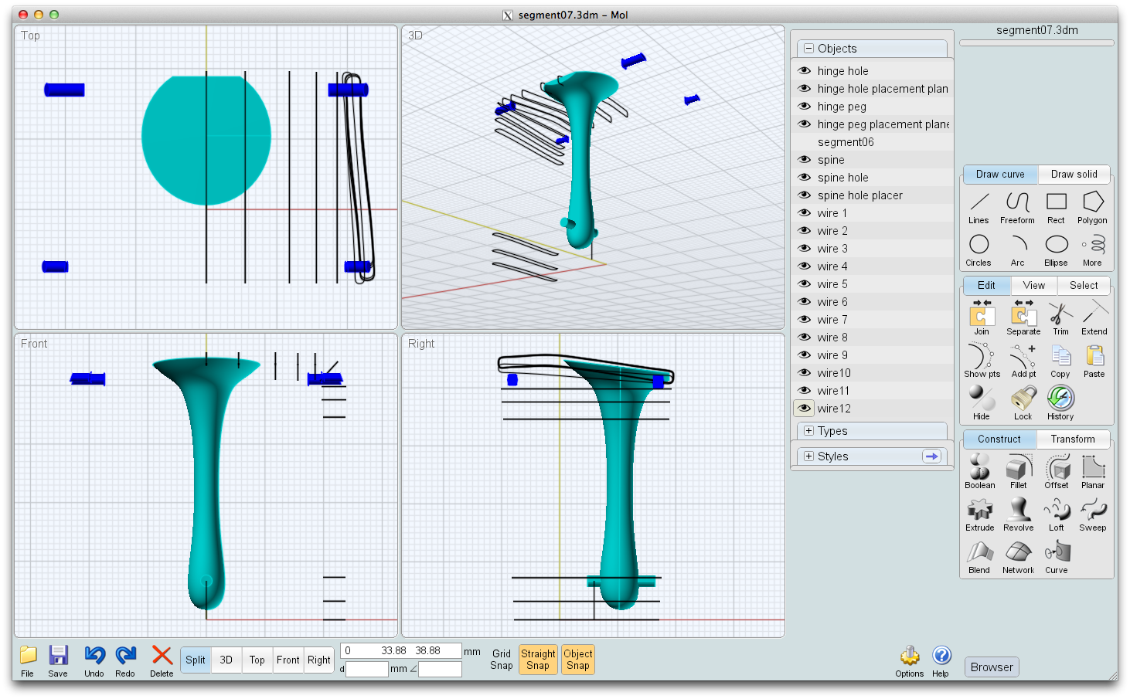Hide the spine object via eye icon
1130x699 pixels.
(805, 160)
